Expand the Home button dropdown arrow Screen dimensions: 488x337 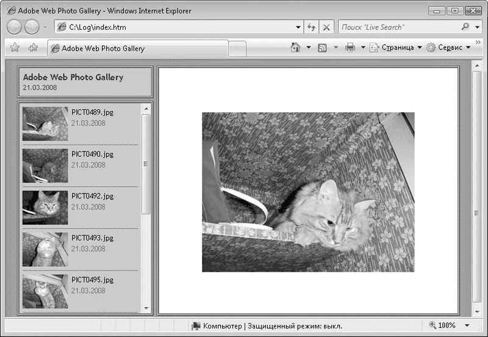[309, 48]
